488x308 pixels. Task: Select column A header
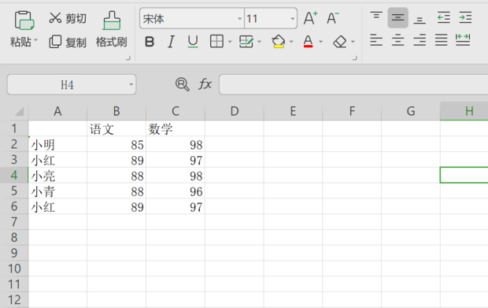[x=57, y=111]
